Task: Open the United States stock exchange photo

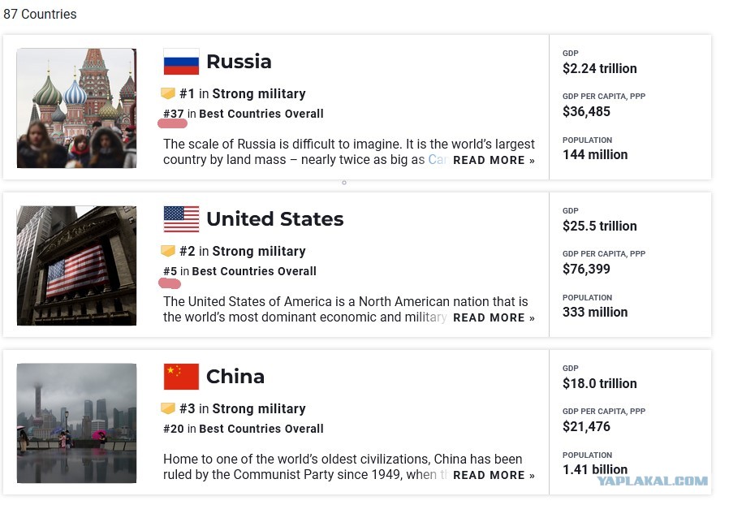Action: click(76, 265)
